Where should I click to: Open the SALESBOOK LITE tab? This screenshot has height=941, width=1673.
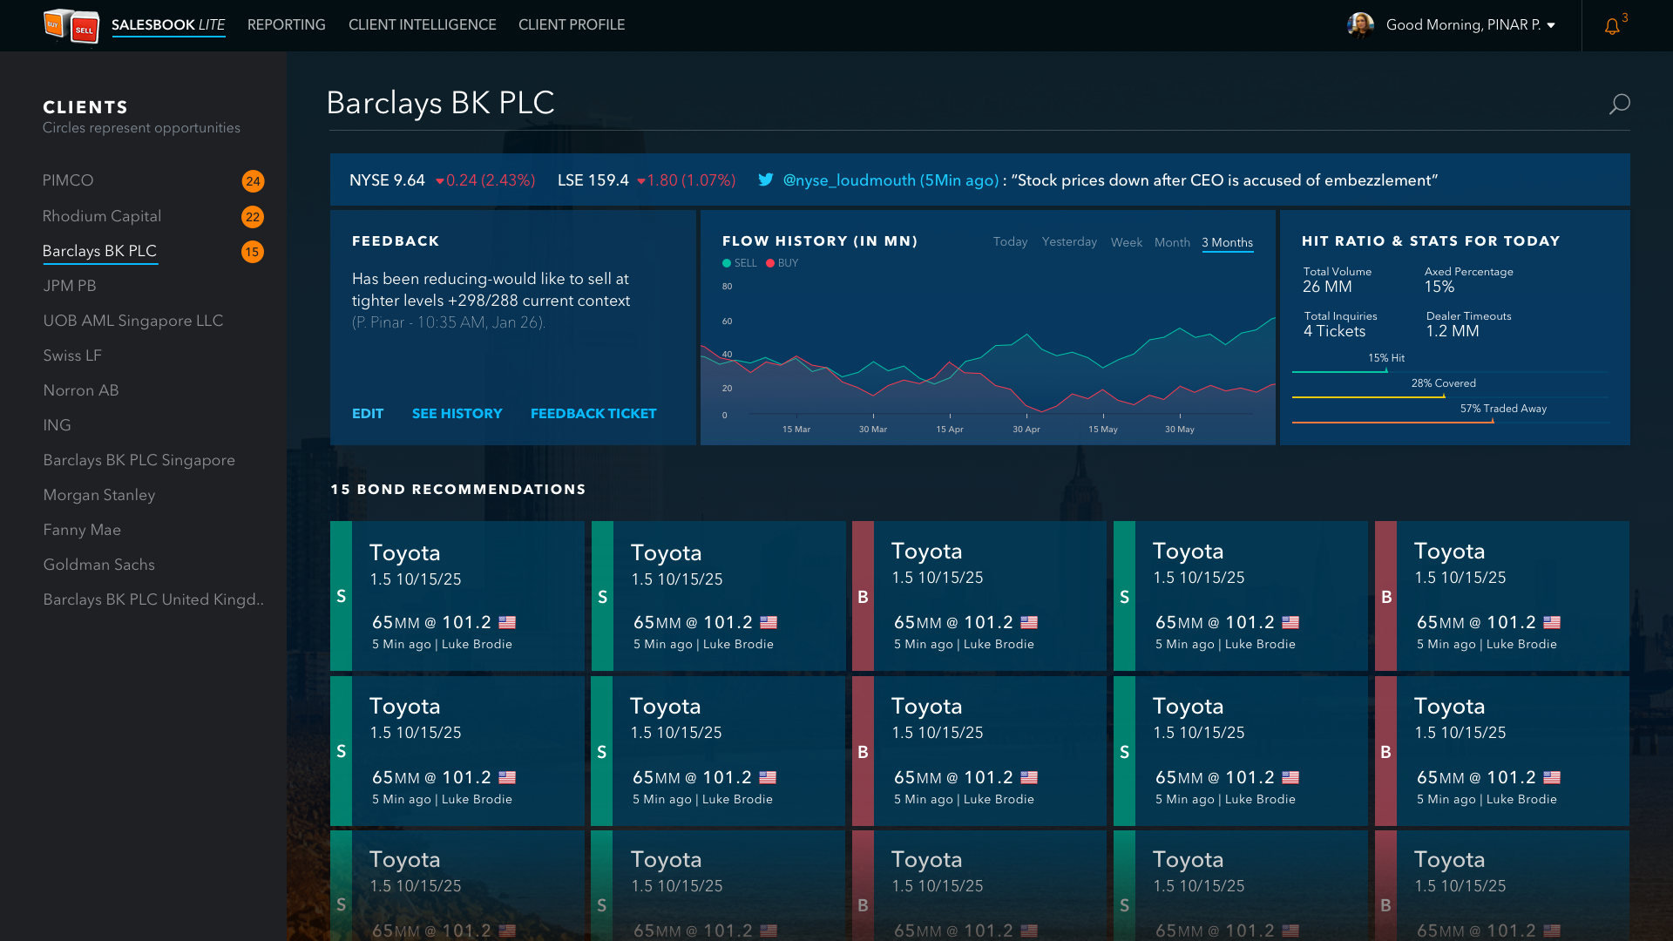(x=168, y=25)
